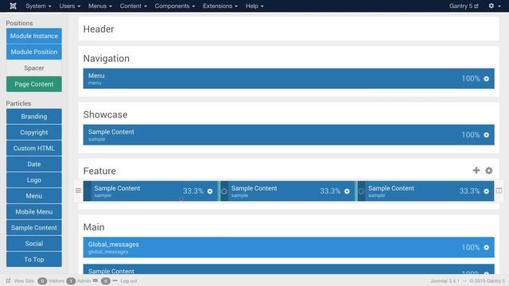Click the Main section title
The image size is (509, 286).
click(x=94, y=227)
